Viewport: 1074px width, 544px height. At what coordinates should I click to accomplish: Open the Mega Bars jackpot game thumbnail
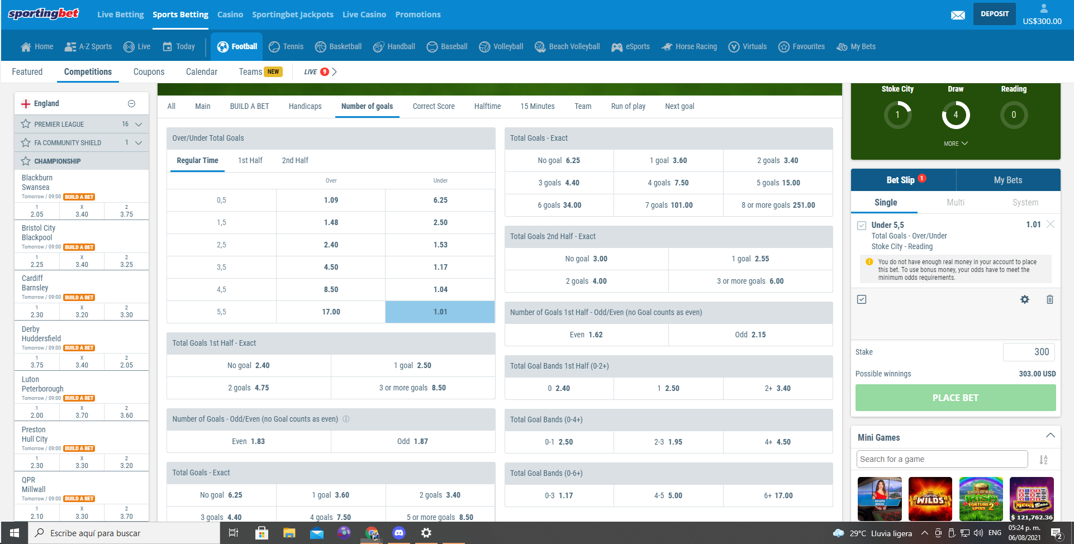pos(1032,499)
